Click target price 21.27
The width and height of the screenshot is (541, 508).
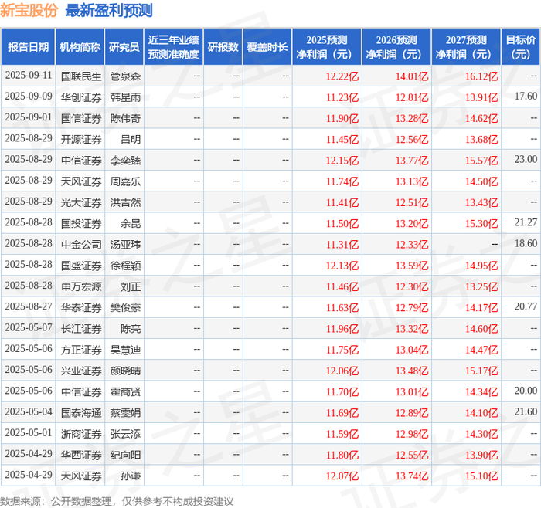pyautogui.click(x=526, y=222)
